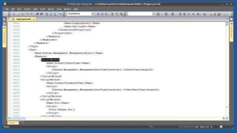
Task: Open the View menu
Action: click(x=19, y=9)
